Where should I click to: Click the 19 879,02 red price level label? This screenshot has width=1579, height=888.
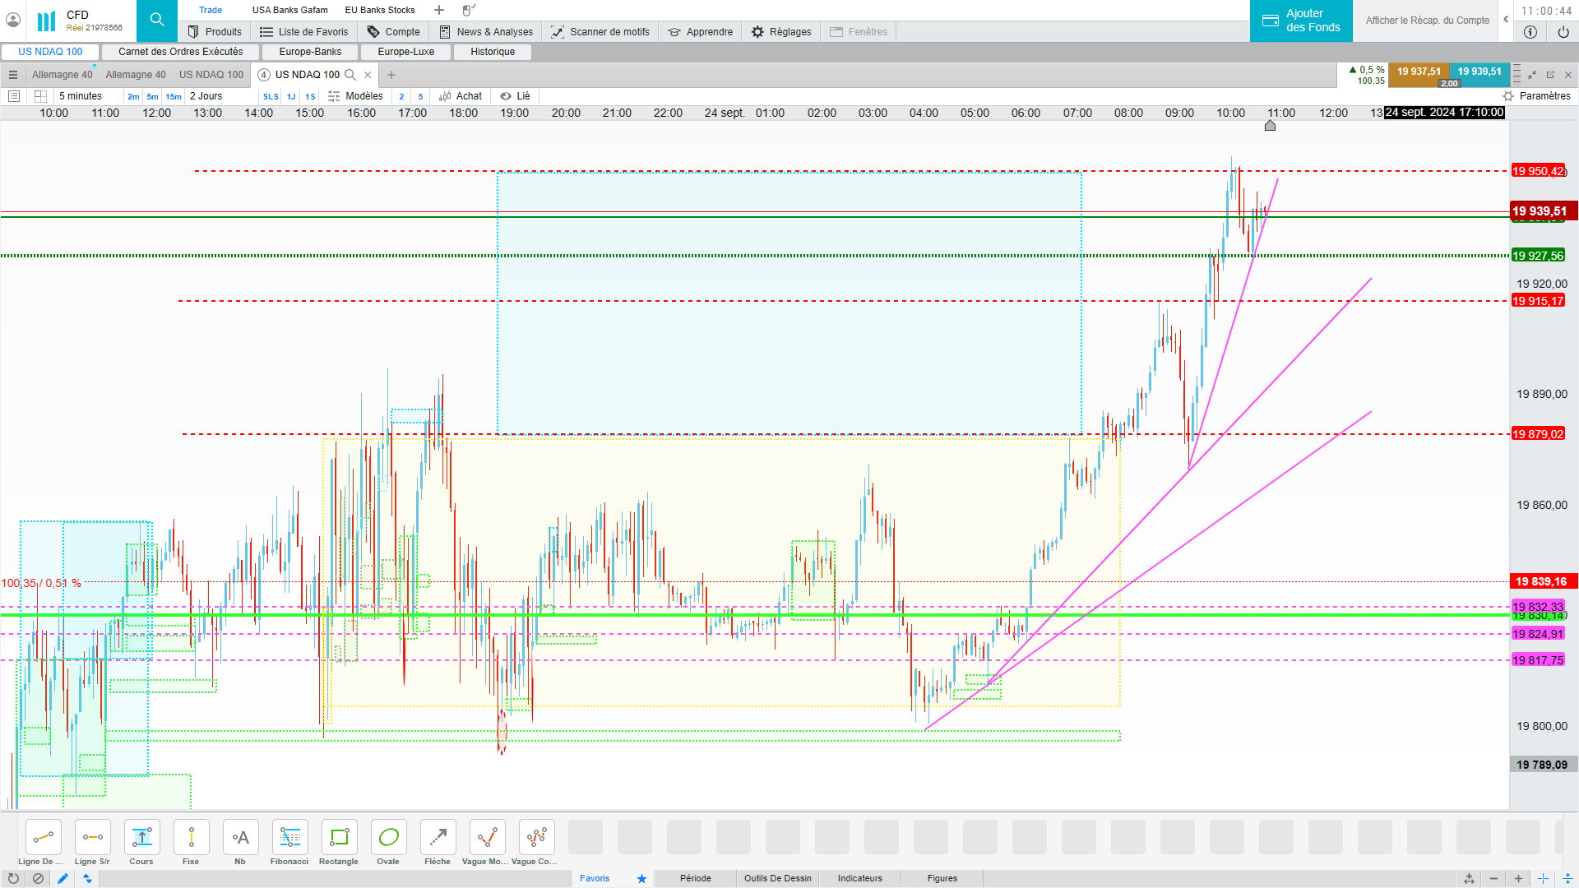[1538, 434]
